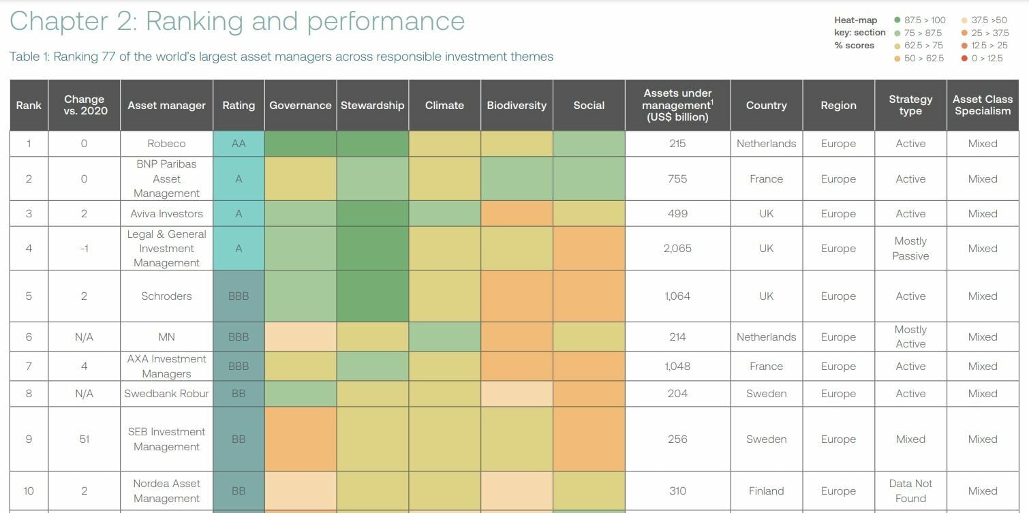Click Schroders' dark green Stewardship cell

372,296
